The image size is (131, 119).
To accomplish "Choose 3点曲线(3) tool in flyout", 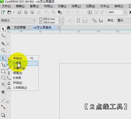I will click(22, 88).
